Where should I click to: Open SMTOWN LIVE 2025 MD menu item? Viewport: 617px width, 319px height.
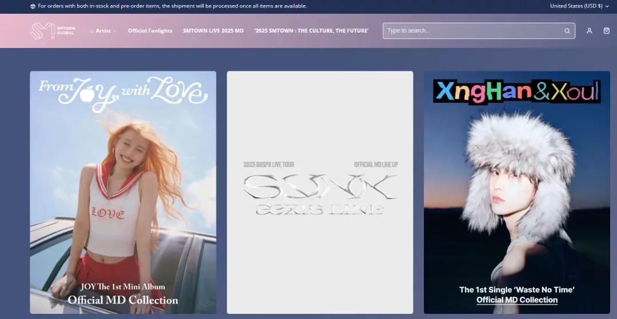[x=213, y=31]
